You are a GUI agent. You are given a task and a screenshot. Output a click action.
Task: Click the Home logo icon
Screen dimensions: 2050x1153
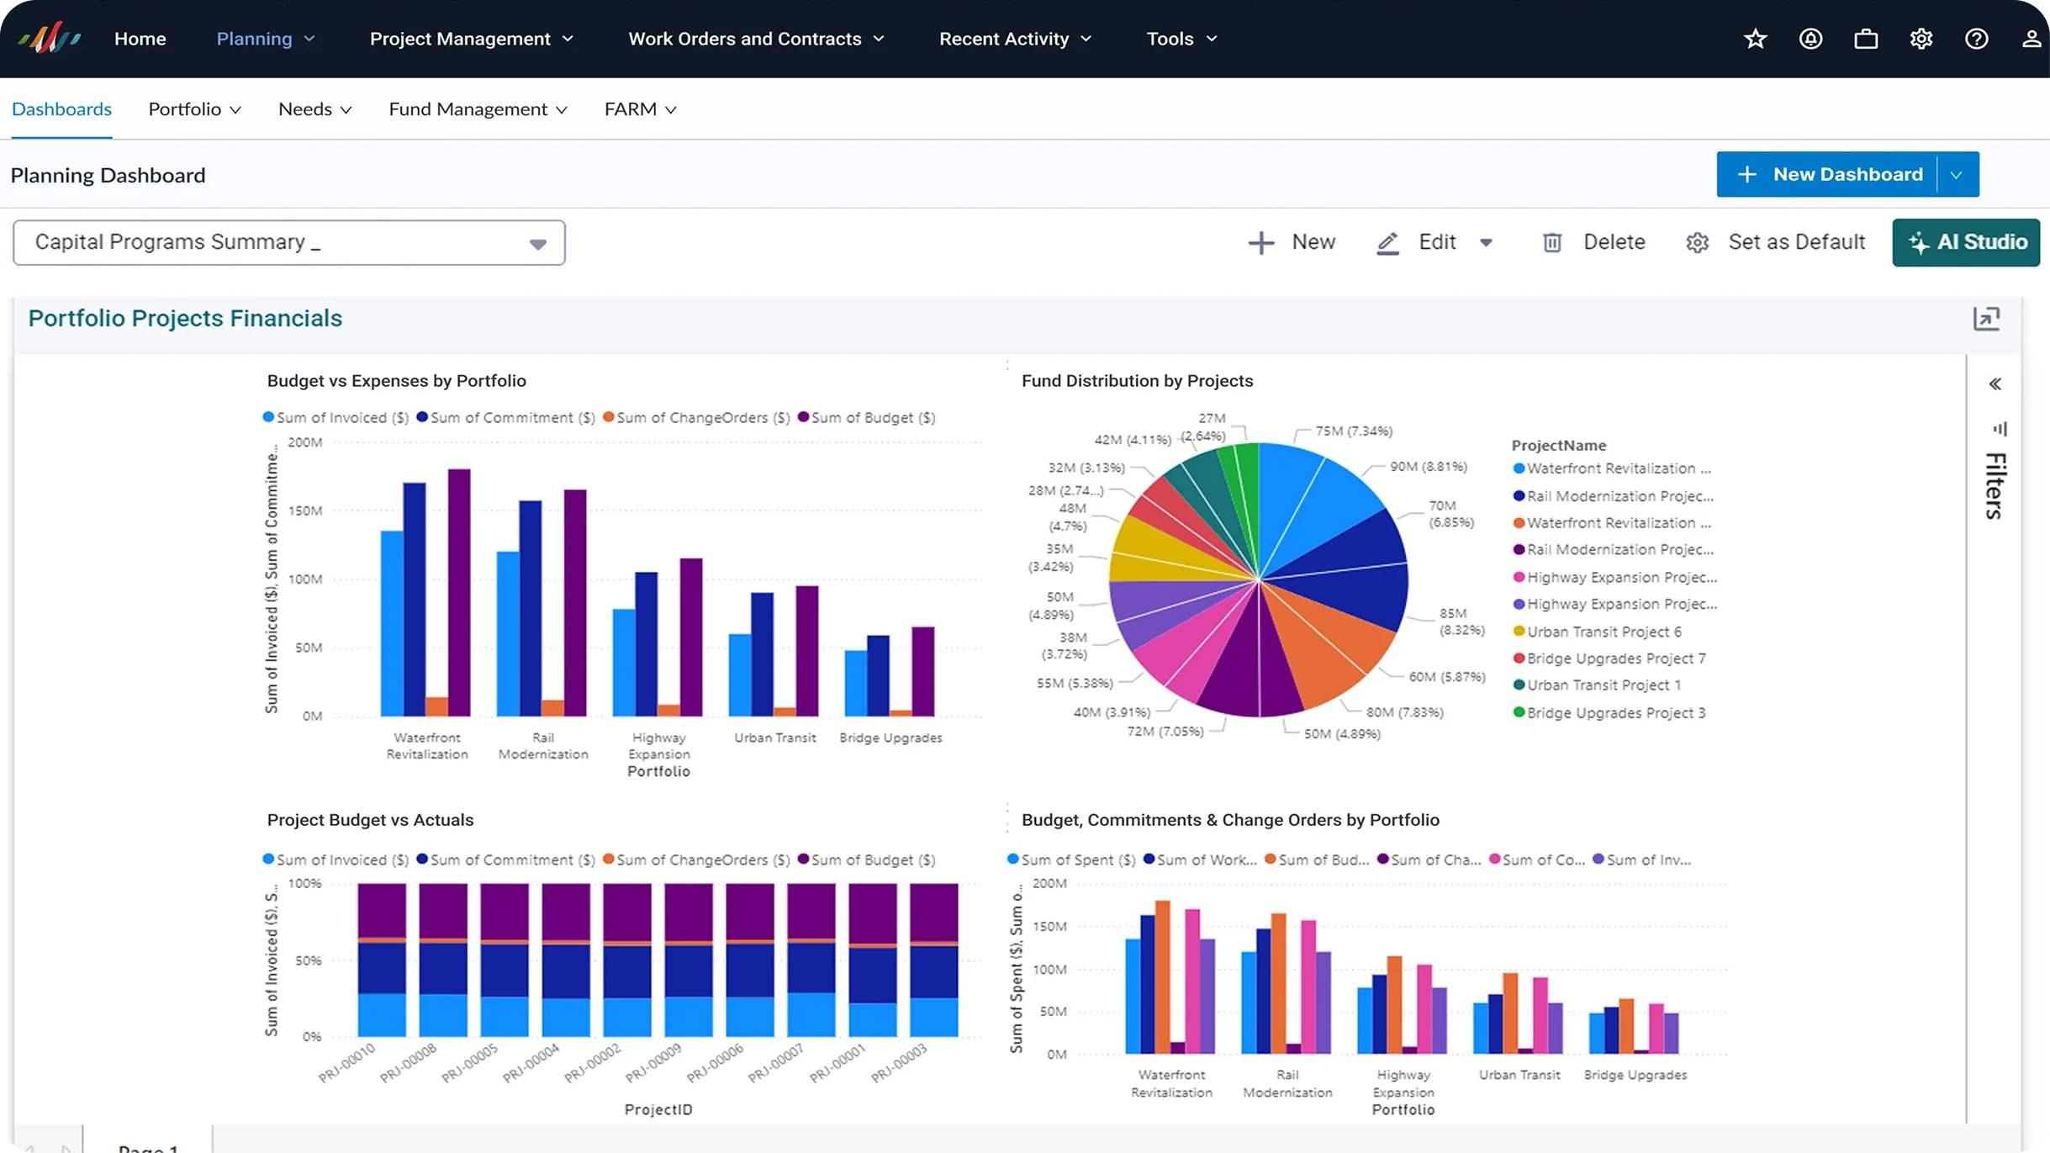[x=50, y=38]
